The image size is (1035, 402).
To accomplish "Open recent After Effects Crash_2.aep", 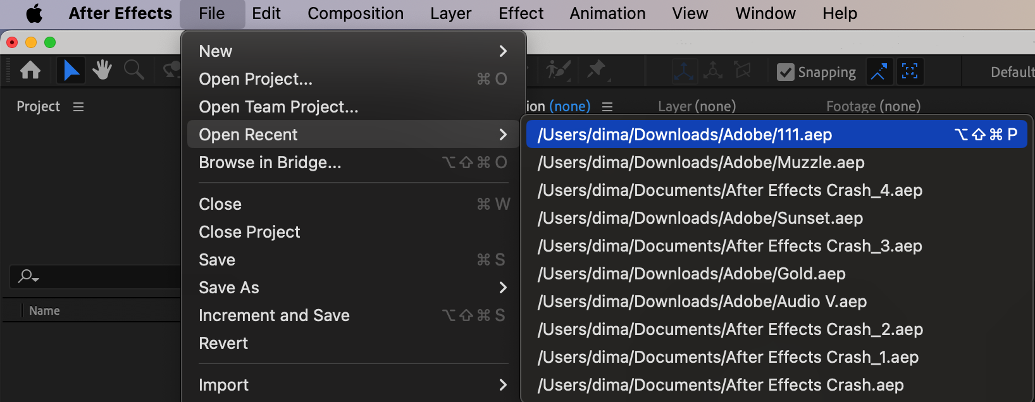I will click(776, 329).
